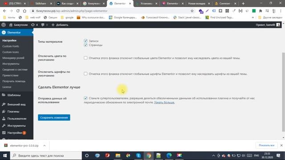
Task: Click the Инструменты wrench icon in main sidebar
Action: coord(4,125)
